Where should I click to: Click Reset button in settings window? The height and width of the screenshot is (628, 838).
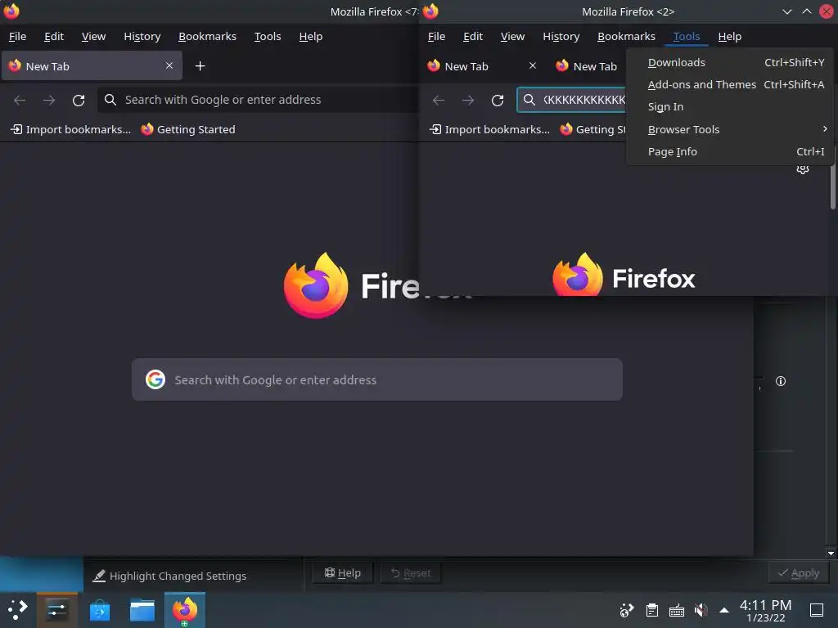411,573
